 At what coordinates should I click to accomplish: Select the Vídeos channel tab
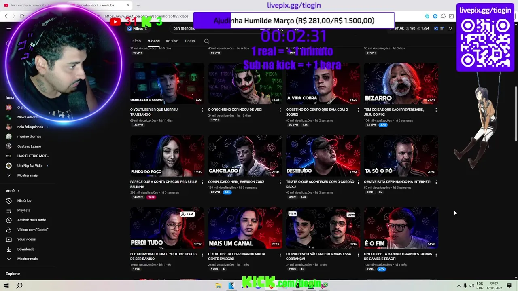[x=154, y=41]
